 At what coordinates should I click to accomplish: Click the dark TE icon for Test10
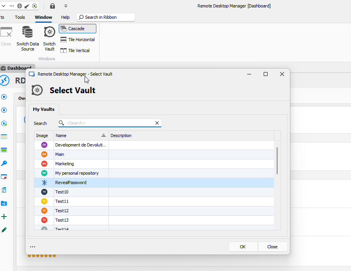44,192
